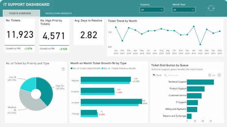227x127 pixels.
Task: Switch to Resolution Insights tab
Action: coord(58,13)
